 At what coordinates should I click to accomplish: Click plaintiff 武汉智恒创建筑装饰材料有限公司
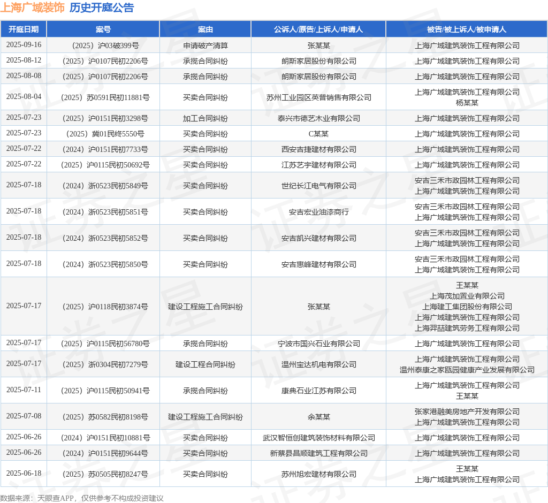click(x=319, y=438)
